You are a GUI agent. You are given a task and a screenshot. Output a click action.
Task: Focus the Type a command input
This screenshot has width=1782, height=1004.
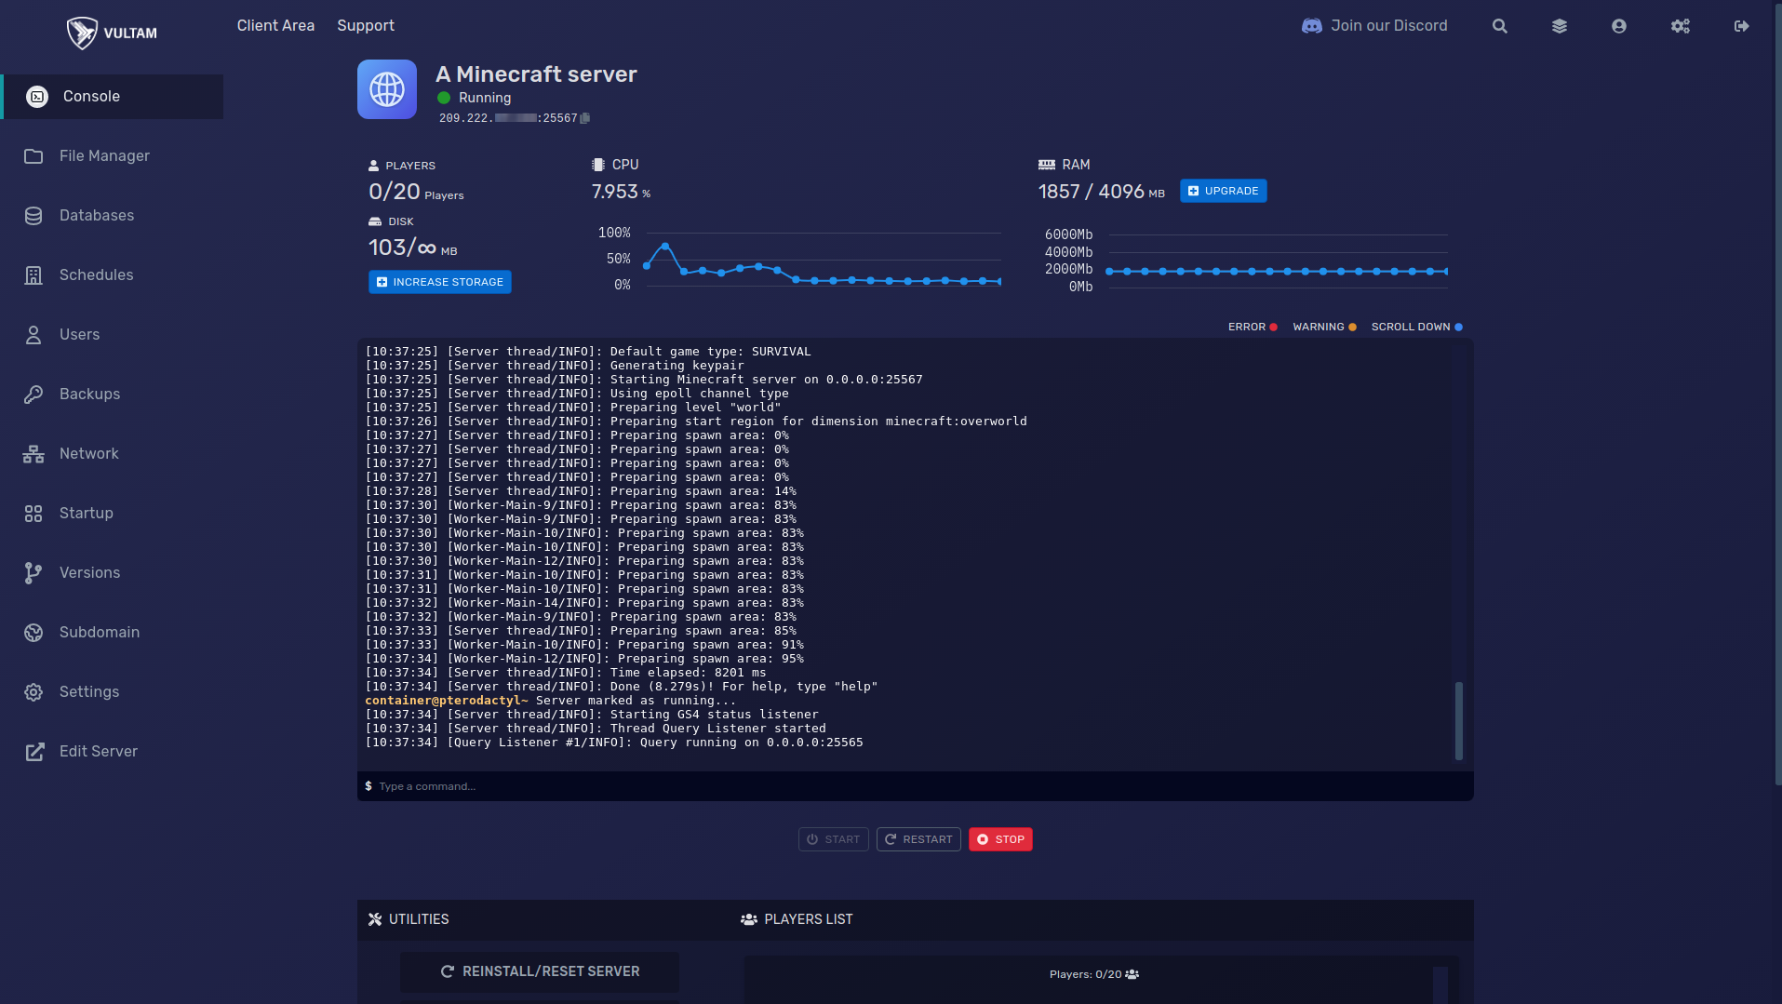915,786
